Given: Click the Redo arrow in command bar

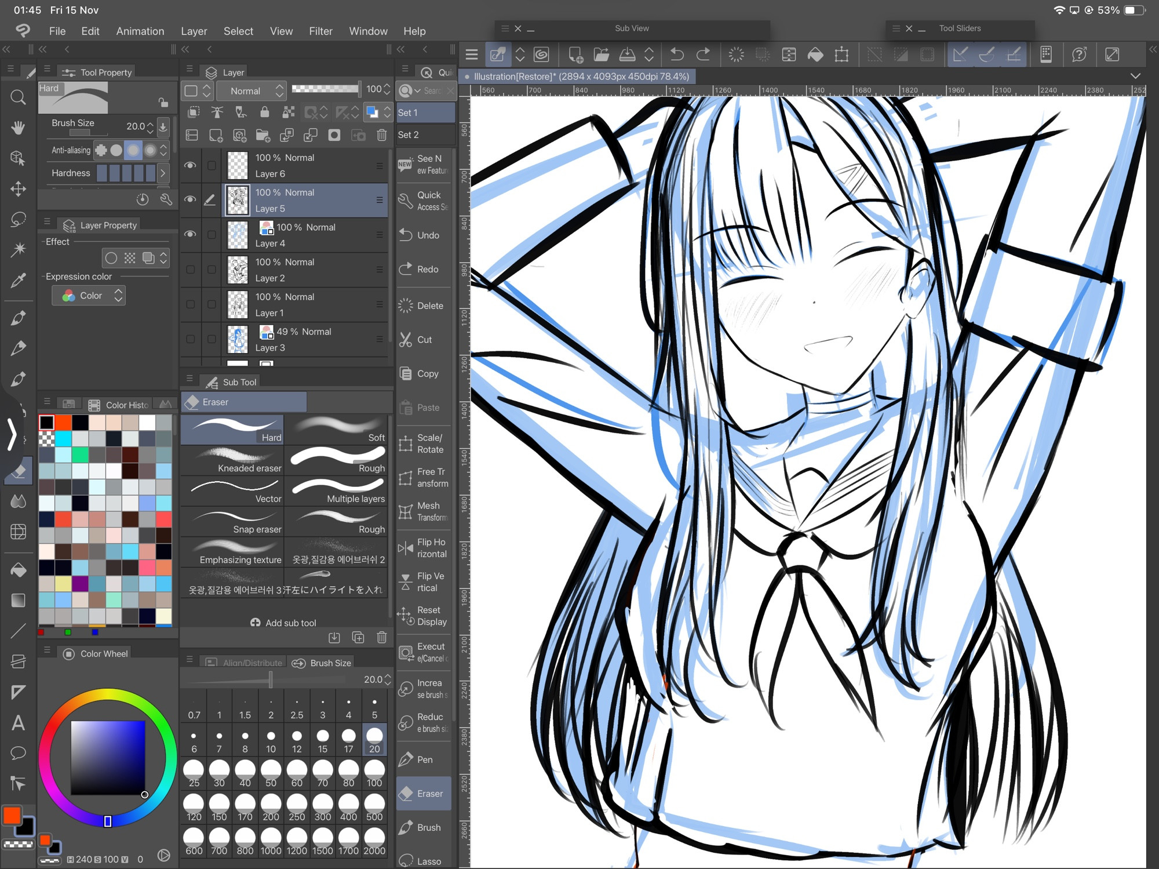Looking at the screenshot, I should (703, 54).
